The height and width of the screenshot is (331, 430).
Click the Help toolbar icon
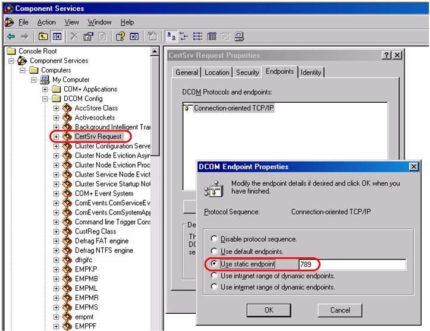click(x=120, y=36)
